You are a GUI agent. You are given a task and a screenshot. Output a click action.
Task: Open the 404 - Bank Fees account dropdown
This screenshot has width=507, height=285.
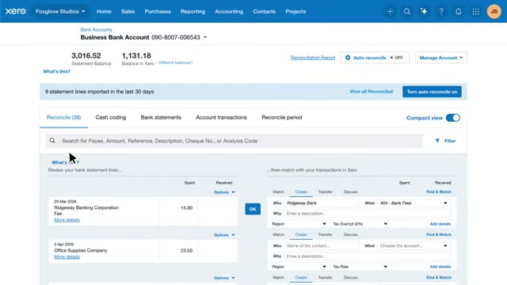tap(414, 203)
